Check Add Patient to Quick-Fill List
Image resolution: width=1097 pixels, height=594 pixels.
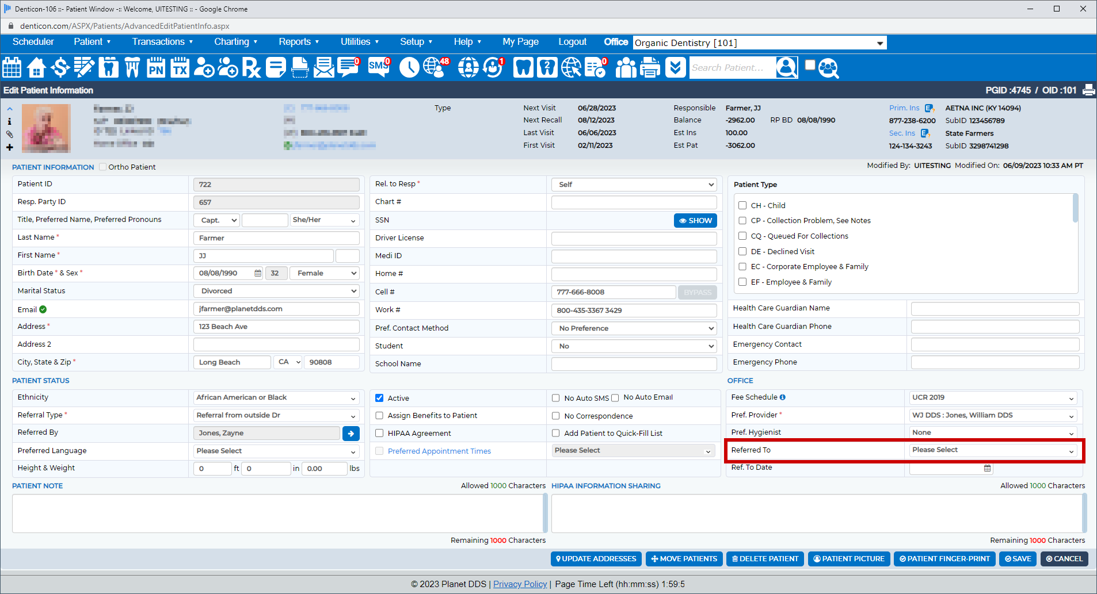[555, 433]
